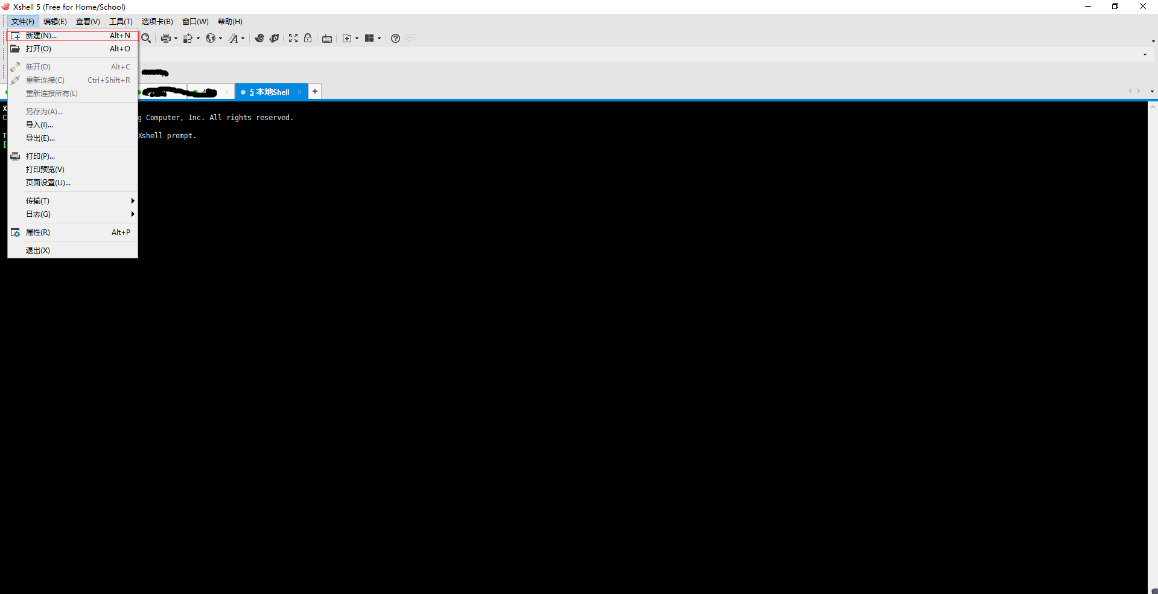Click the globe encoding icon
The image size is (1158, 594).
click(x=211, y=38)
